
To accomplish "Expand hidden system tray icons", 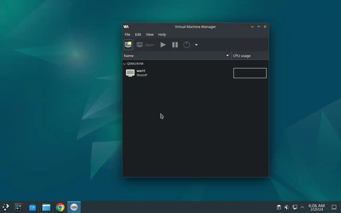I will coord(302,207).
